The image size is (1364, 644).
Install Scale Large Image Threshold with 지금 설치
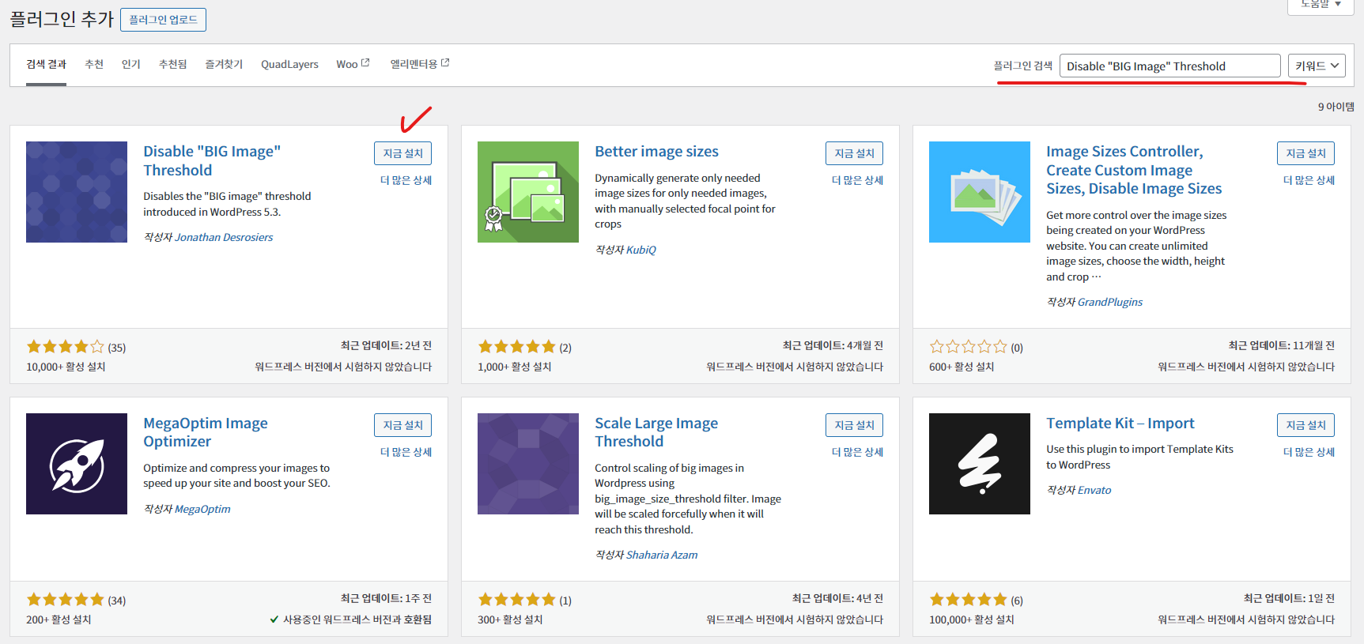(x=854, y=425)
